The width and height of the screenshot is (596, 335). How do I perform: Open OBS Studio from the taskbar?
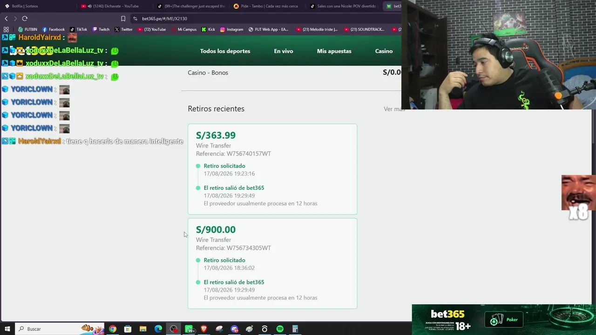[x=174, y=329]
